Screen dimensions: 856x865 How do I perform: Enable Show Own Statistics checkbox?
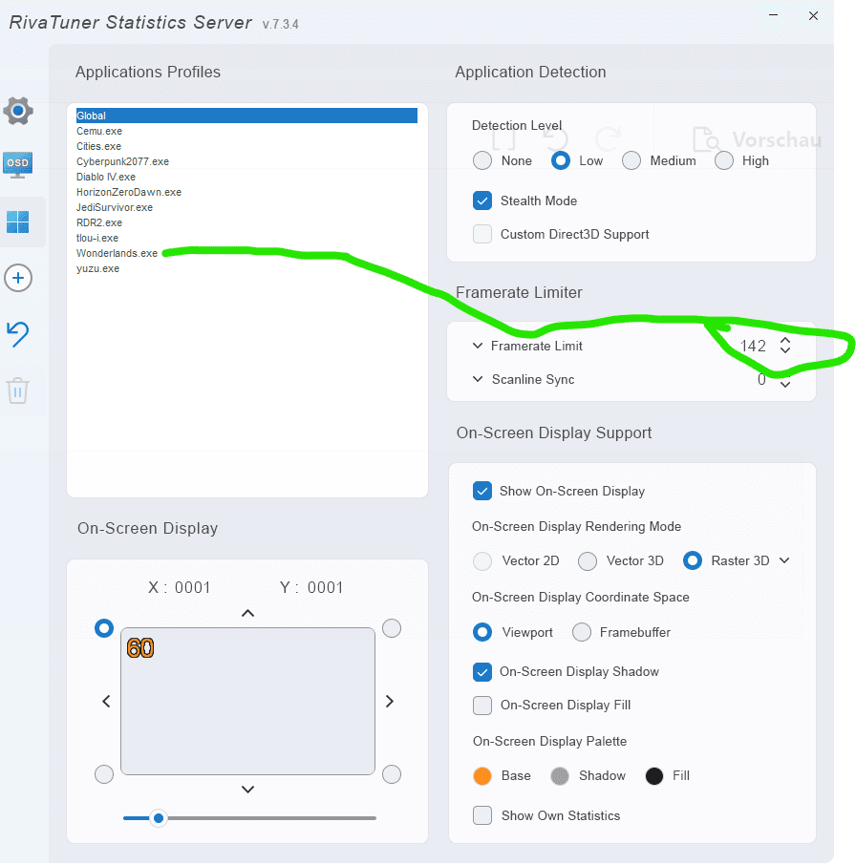pos(482,815)
